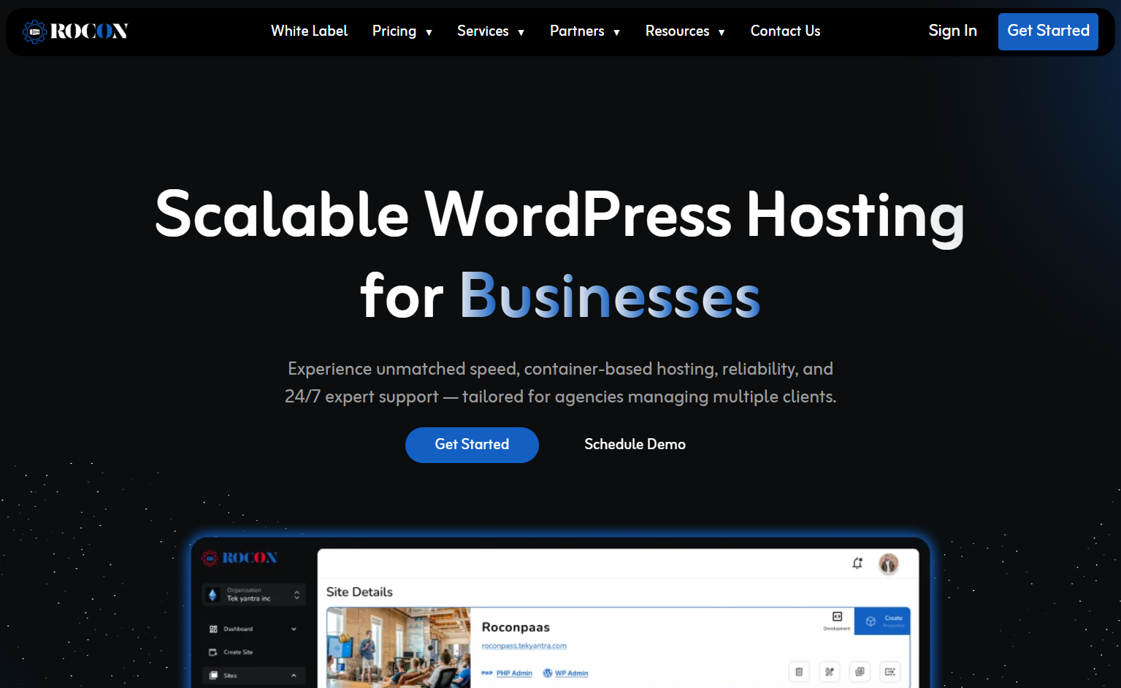Click the Roconpaas site thumbnail photo
The height and width of the screenshot is (688, 1121).
click(x=398, y=648)
